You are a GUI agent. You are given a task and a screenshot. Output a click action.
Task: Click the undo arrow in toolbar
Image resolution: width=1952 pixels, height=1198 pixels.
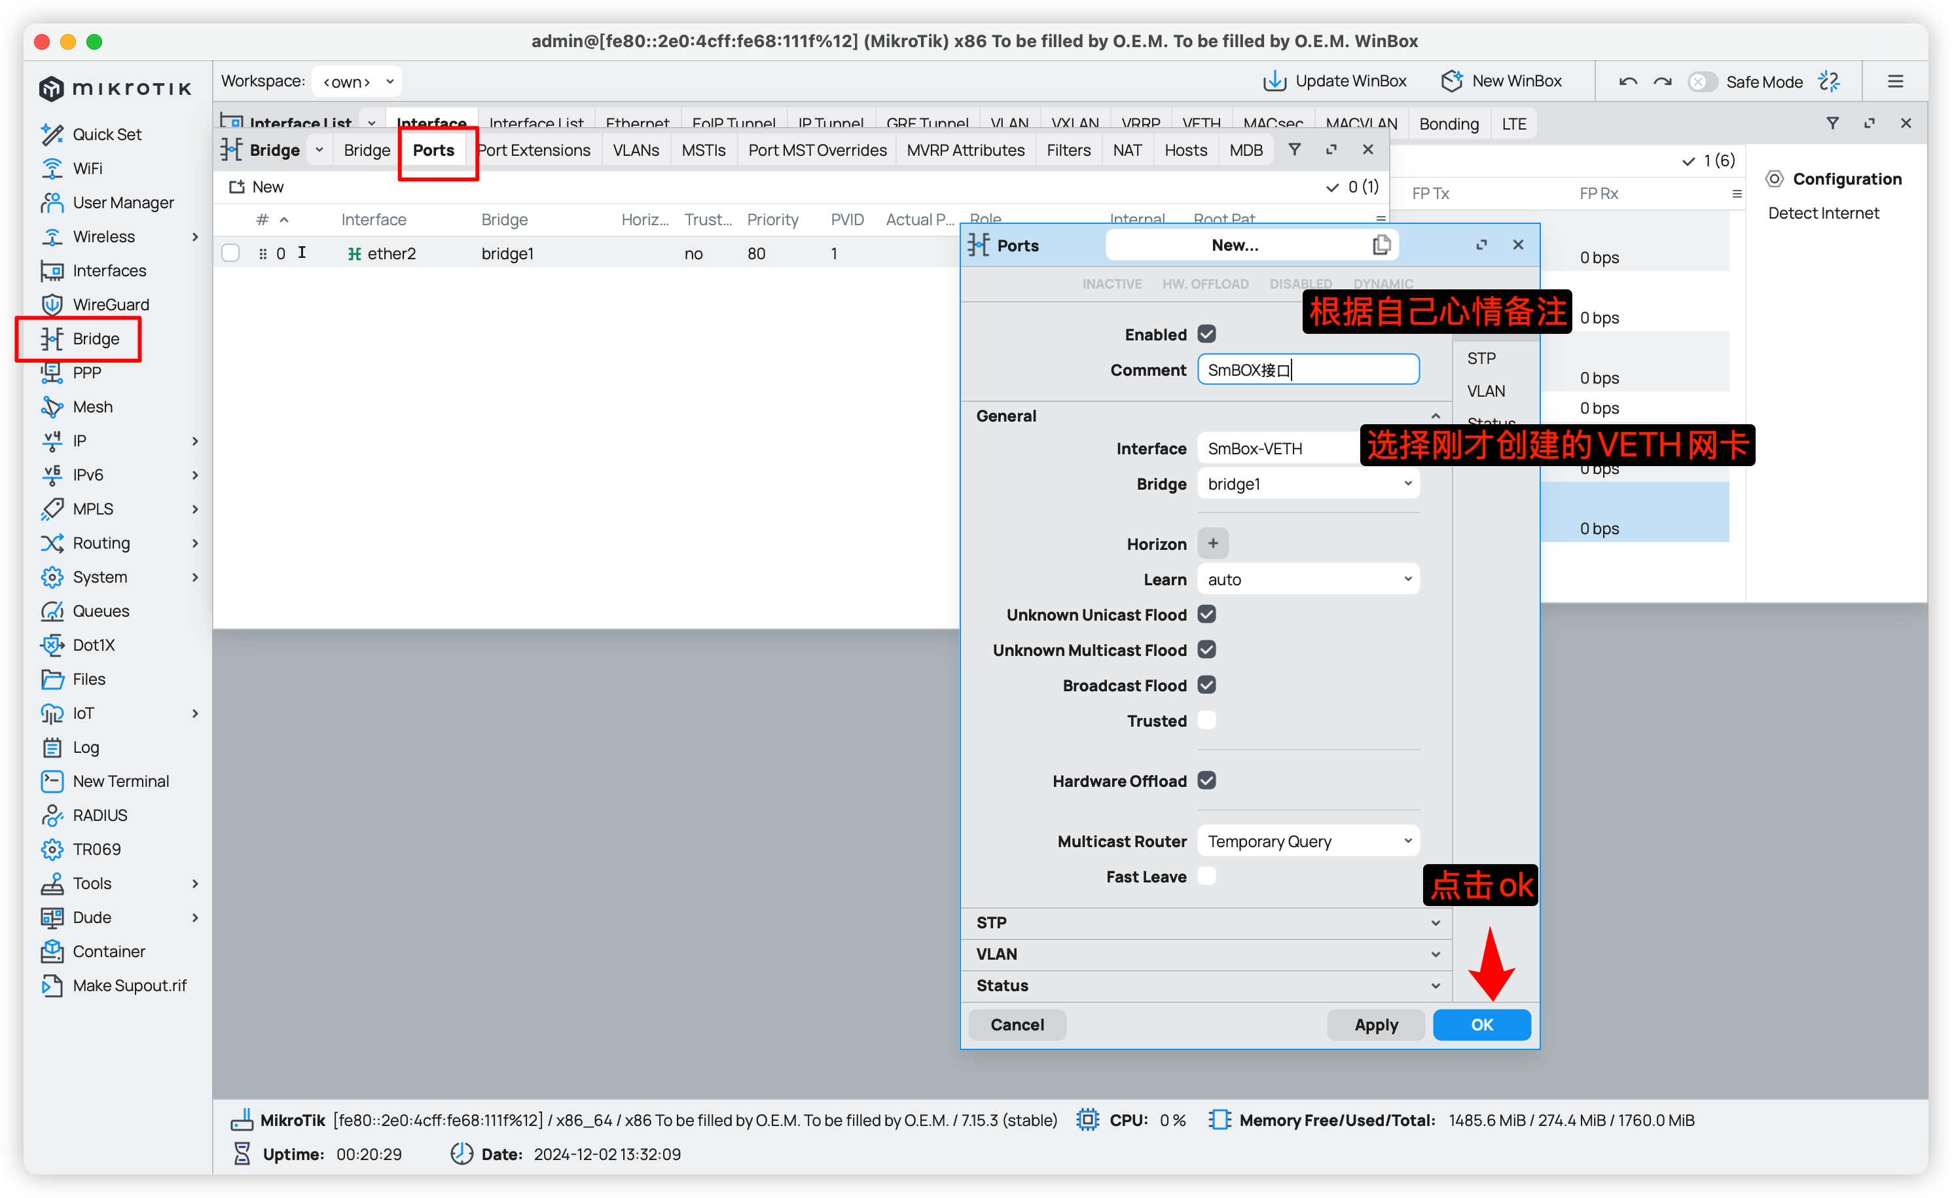tap(1629, 82)
